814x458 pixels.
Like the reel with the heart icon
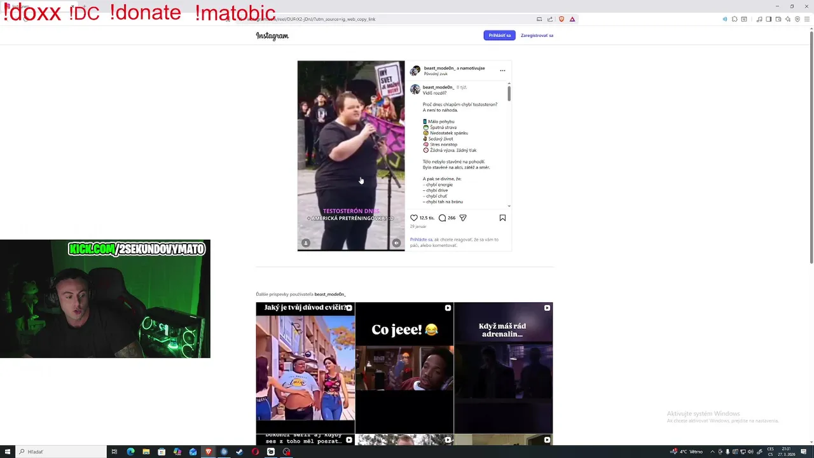(x=414, y=218)
